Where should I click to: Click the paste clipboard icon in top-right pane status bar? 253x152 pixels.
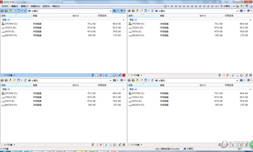[241, 75]
